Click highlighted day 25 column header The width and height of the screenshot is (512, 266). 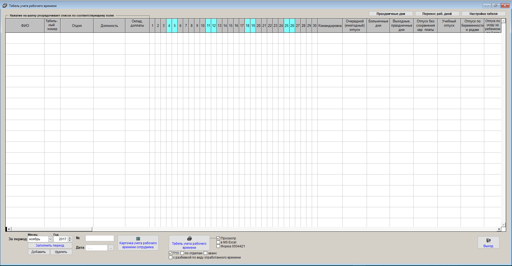coord(287,26)
